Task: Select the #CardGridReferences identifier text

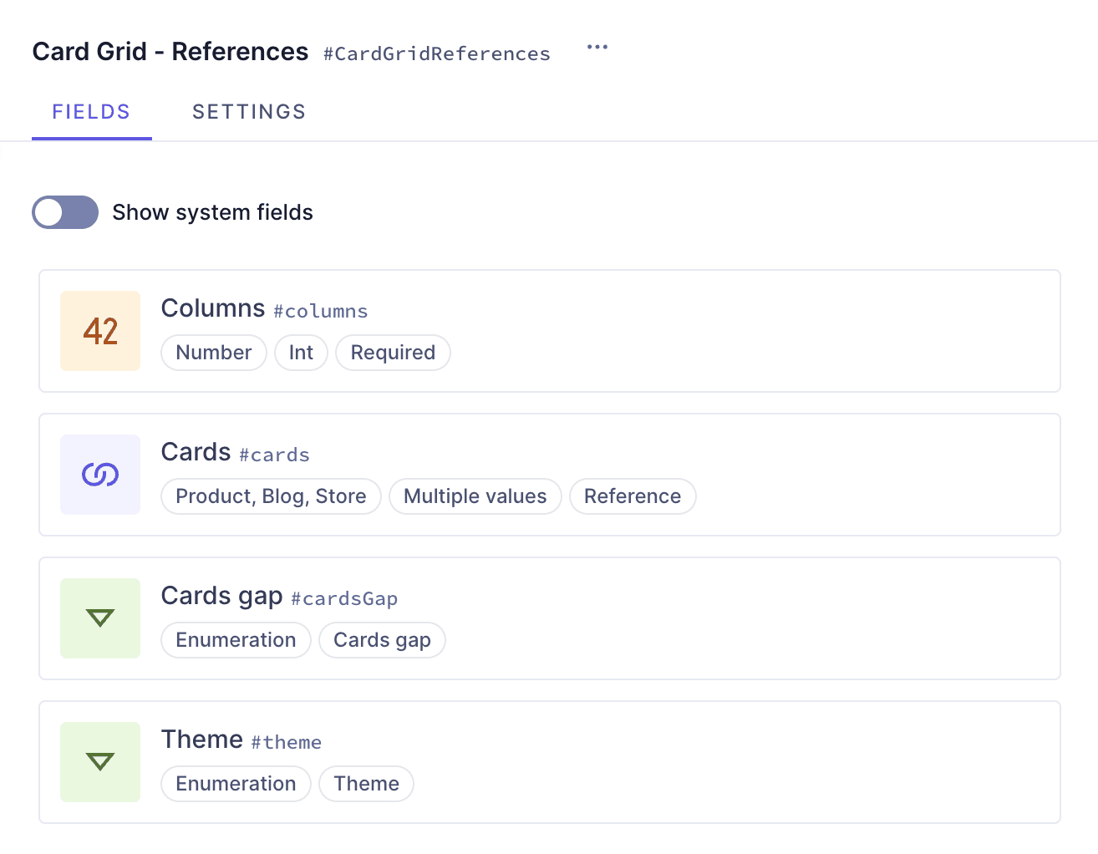Action: 436,53
